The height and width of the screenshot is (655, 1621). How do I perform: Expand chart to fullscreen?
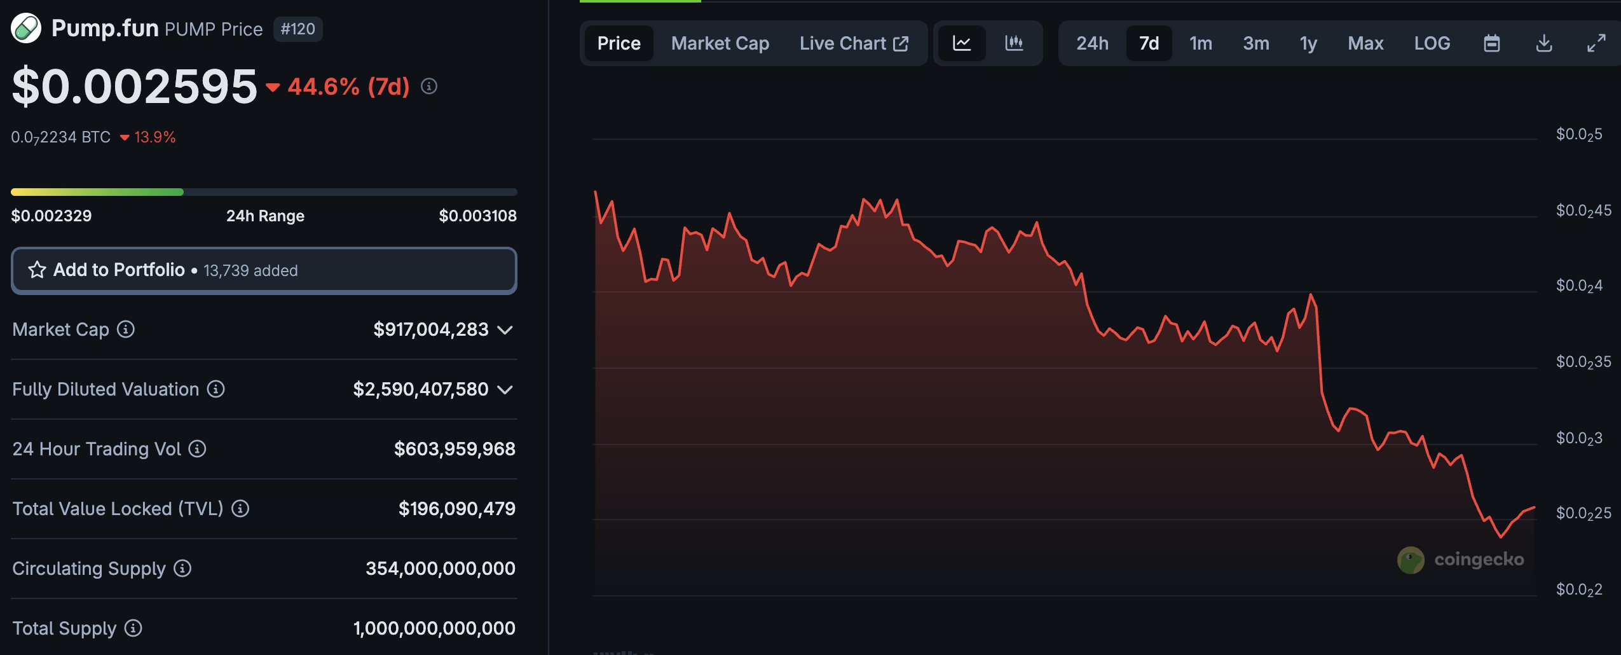coord(1596,43)
